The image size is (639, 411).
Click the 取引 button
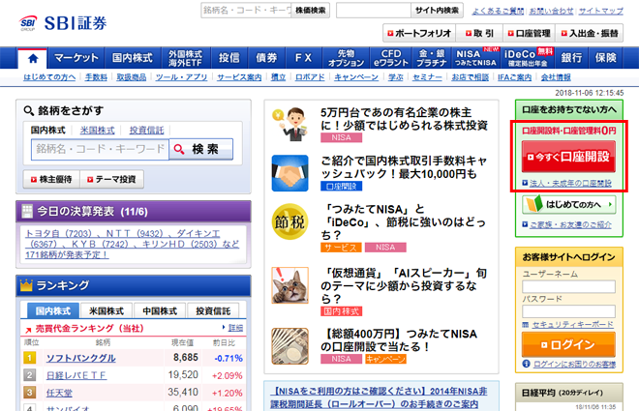click(x=479, y=34)
